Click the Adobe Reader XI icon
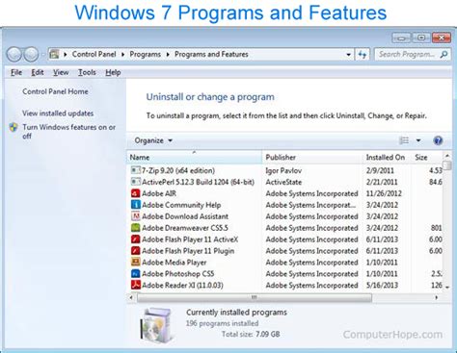Screen dimensions: 457x353 (x=136, y=285)
